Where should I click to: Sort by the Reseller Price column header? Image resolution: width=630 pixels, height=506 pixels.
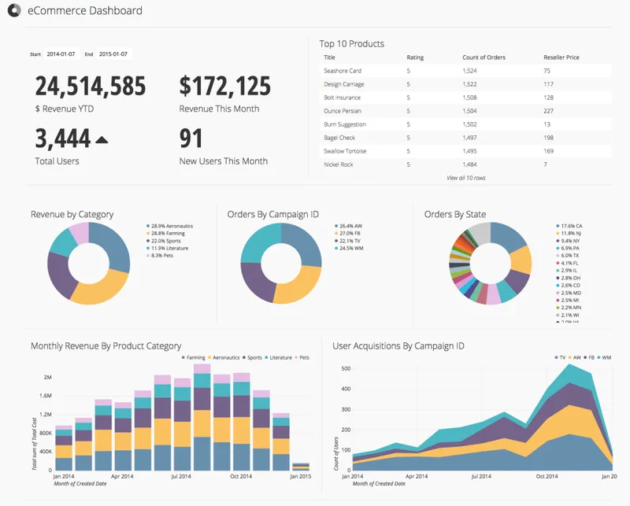pos(561,57)
